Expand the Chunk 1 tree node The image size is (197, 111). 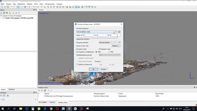point(1,18)
